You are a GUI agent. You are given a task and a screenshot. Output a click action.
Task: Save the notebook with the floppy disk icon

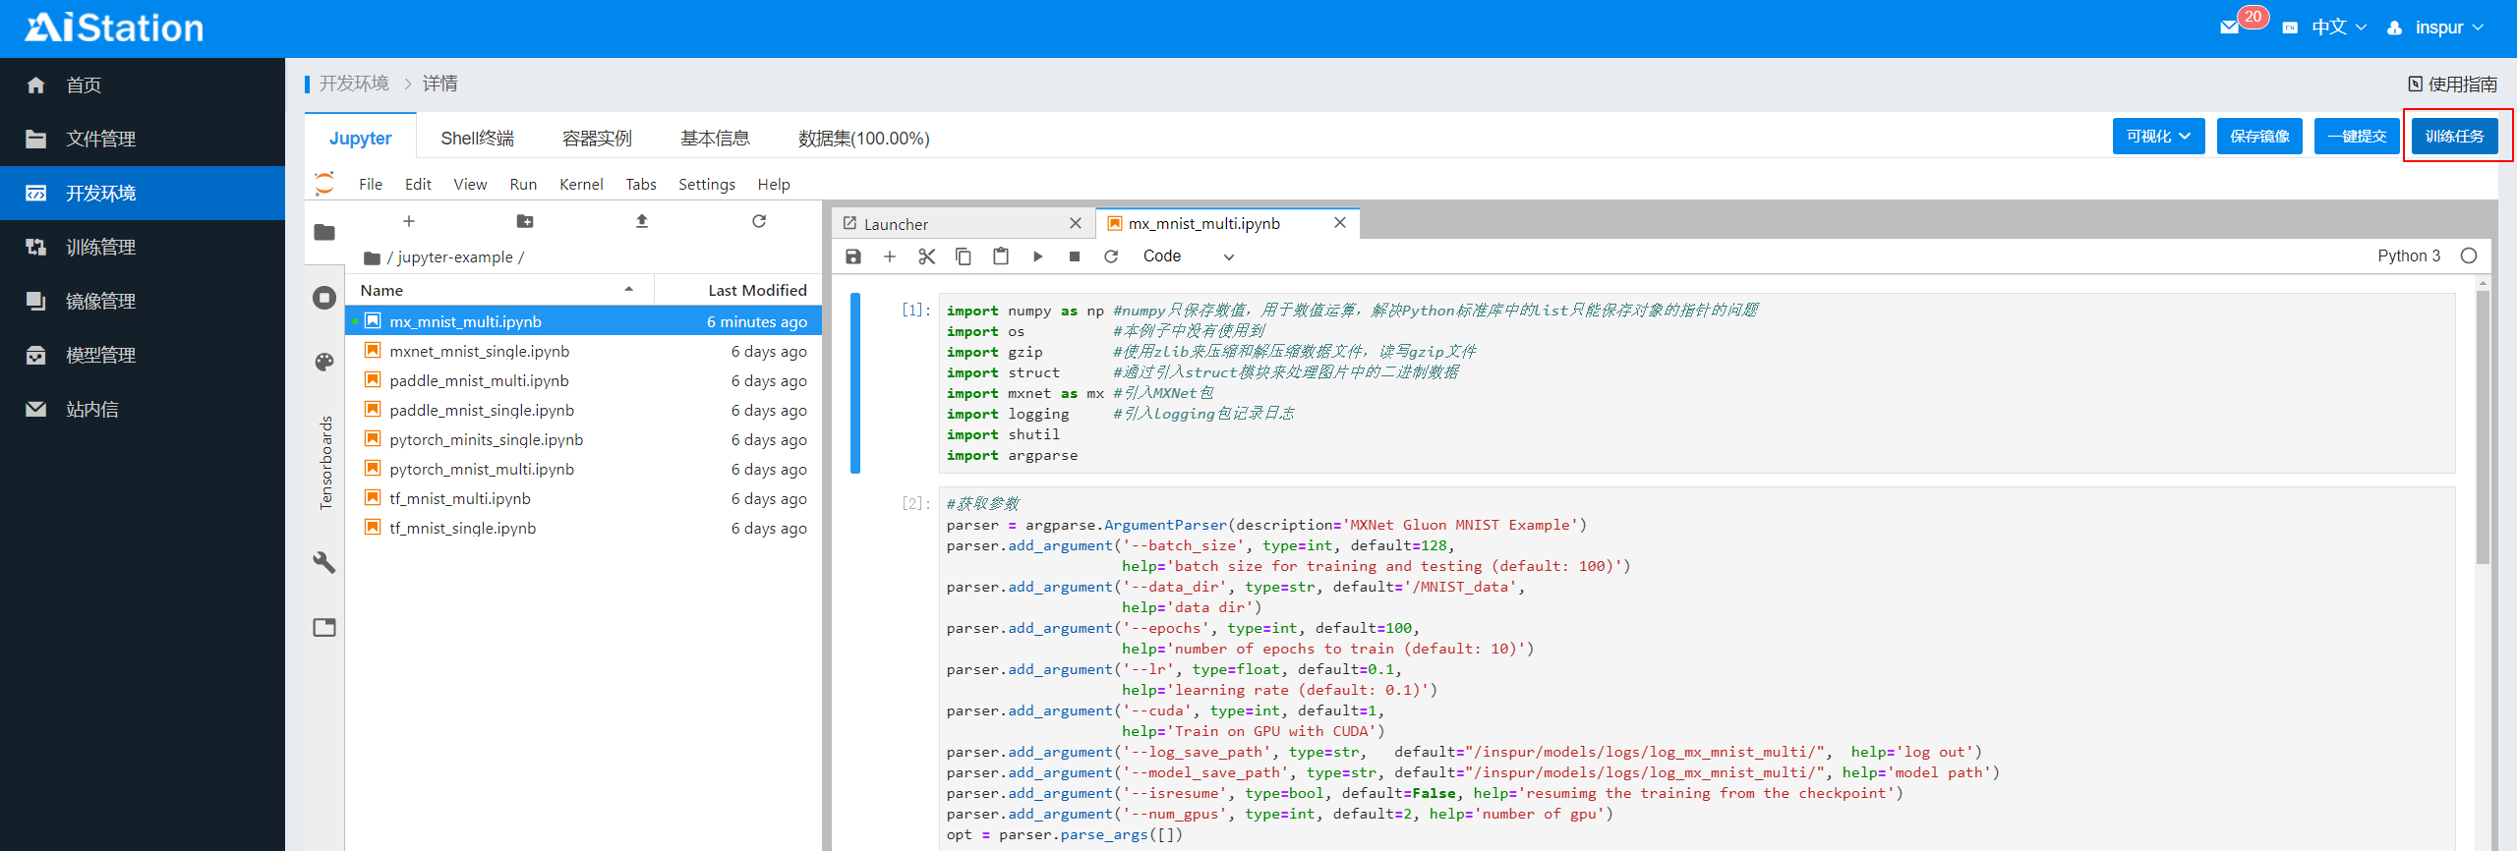[852, 256]
